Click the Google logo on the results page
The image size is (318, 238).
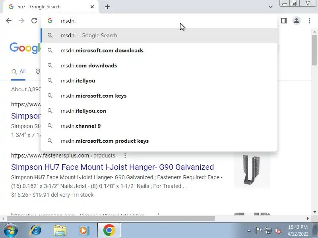point(25,48)
